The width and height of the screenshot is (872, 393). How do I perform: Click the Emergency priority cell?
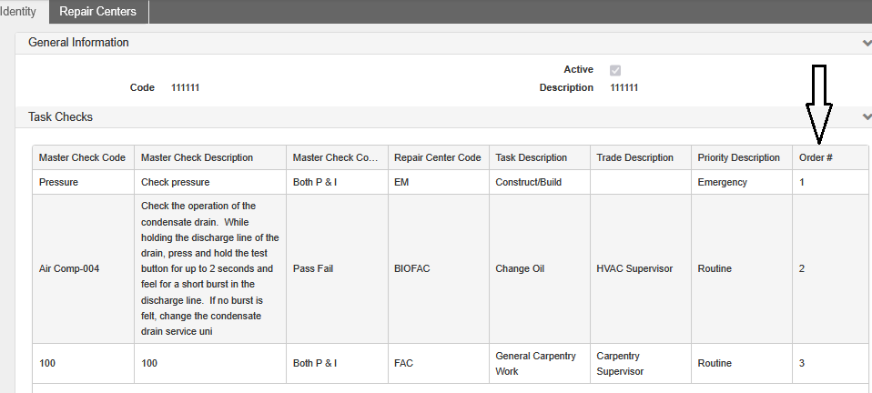(x=722, y=182)
